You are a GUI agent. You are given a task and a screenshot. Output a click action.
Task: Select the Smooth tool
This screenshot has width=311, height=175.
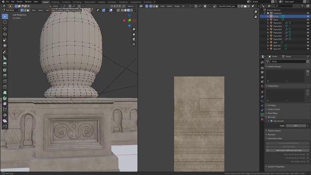coord(5,104)
